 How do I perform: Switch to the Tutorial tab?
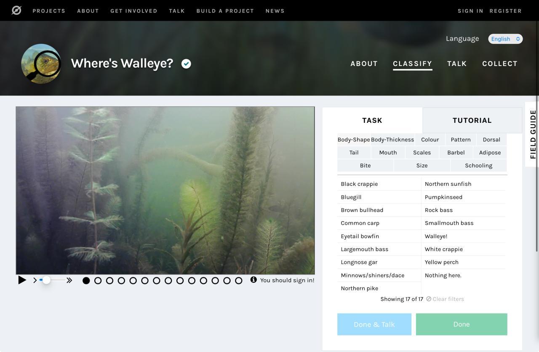472,120
